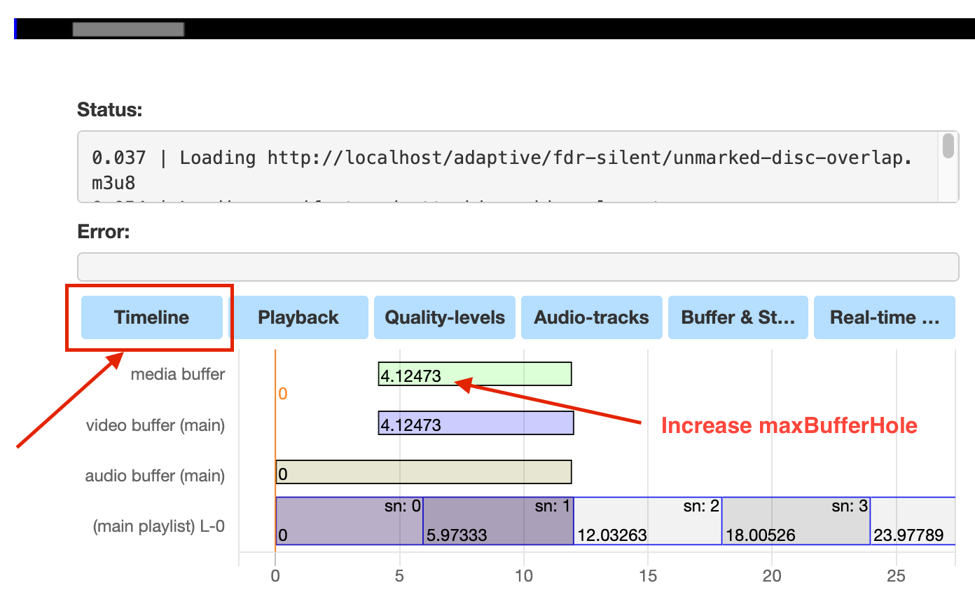Switch to the Playback tab
The width and height of the screenshot is (975, 604).
point(299,317)
